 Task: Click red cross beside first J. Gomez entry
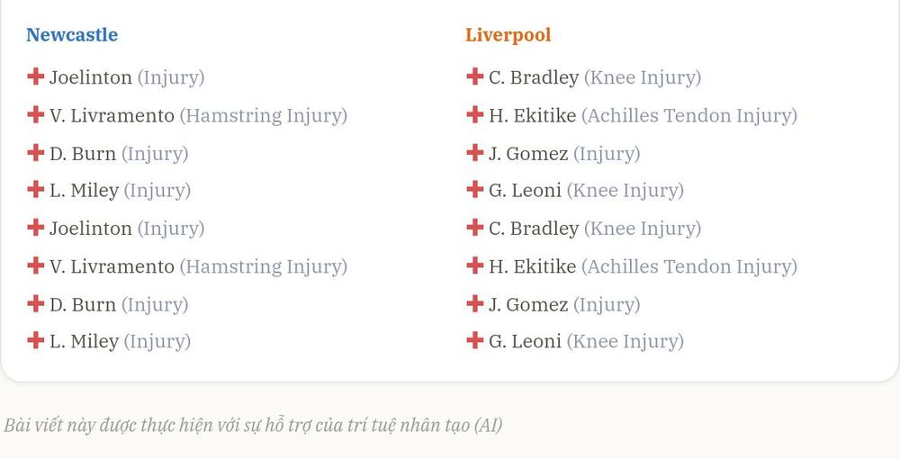tap(474, 153)
